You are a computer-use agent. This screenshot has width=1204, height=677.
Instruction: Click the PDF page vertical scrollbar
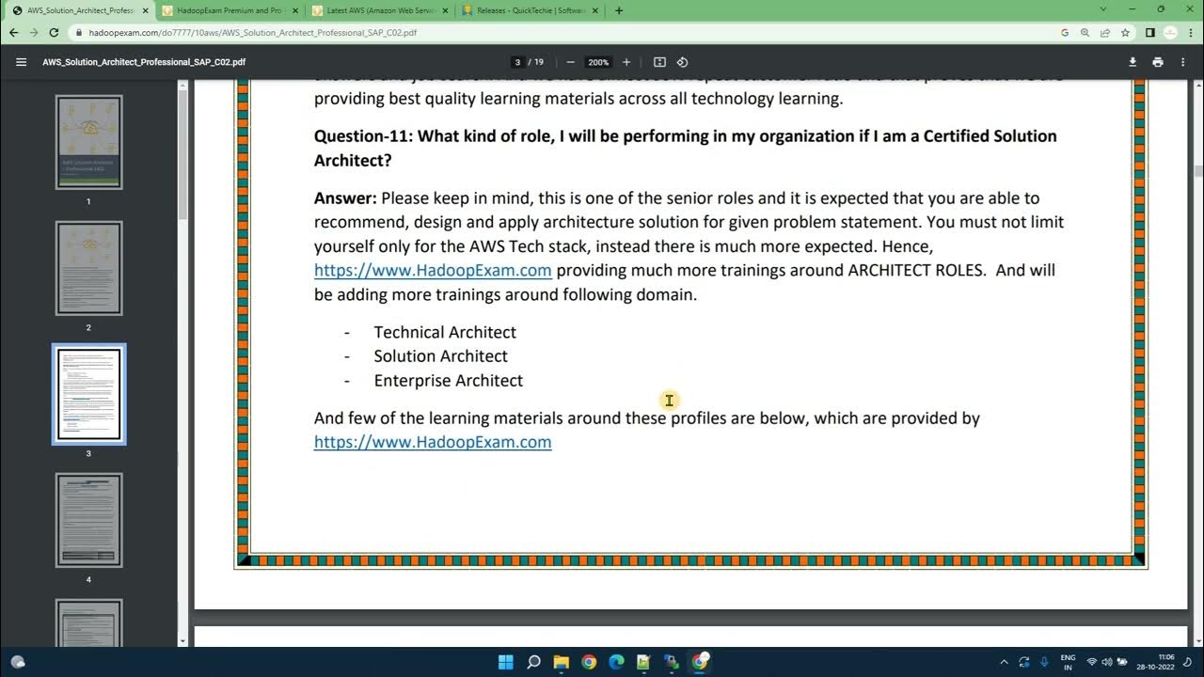1198,172
